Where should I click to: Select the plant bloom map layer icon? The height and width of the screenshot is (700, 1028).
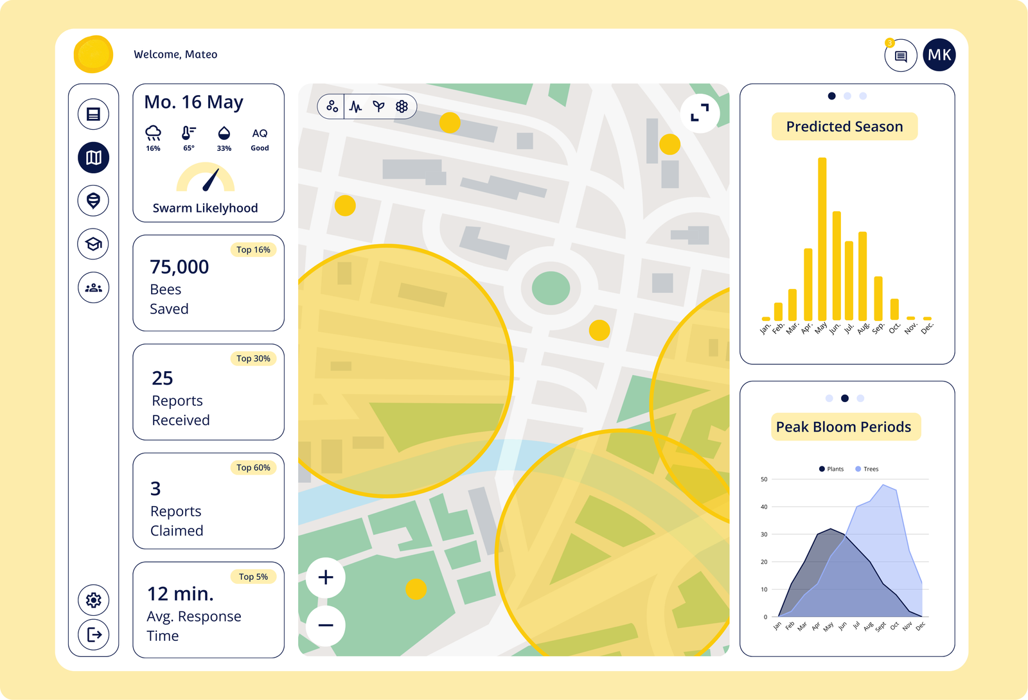tap(378, 106)
